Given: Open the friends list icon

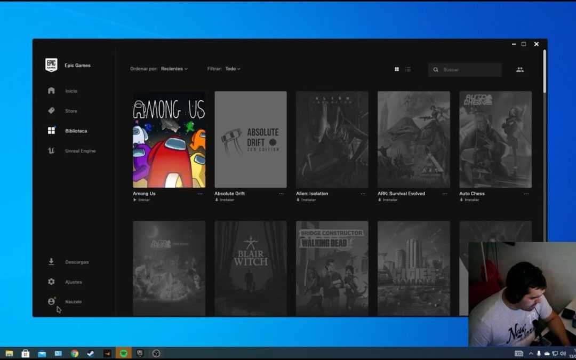Looking at the screenshot, I should pyautogui.click(x=519, y=69).
